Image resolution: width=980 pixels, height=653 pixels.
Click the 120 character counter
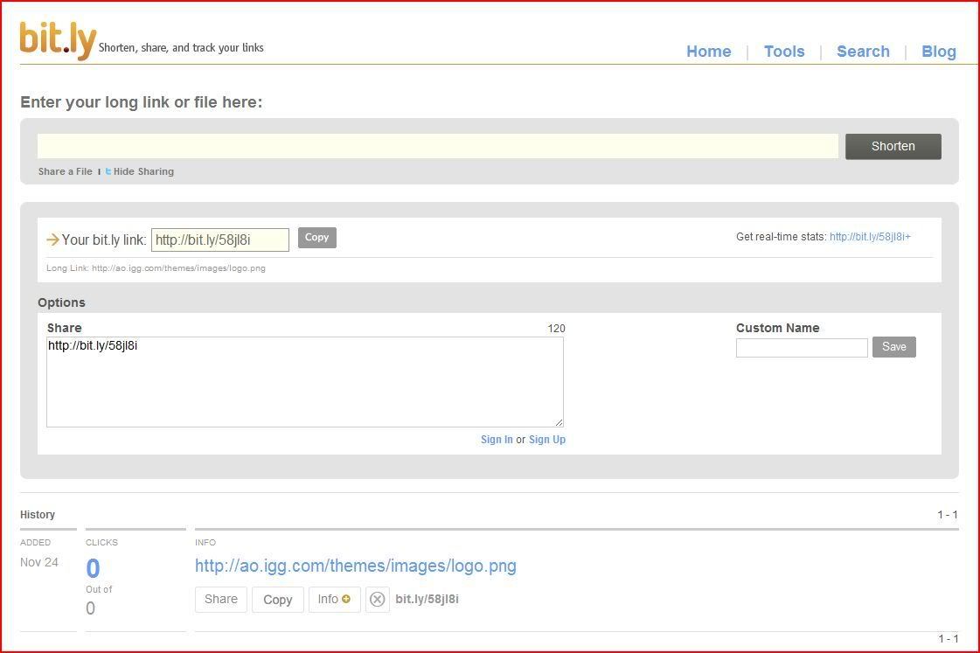556,329
